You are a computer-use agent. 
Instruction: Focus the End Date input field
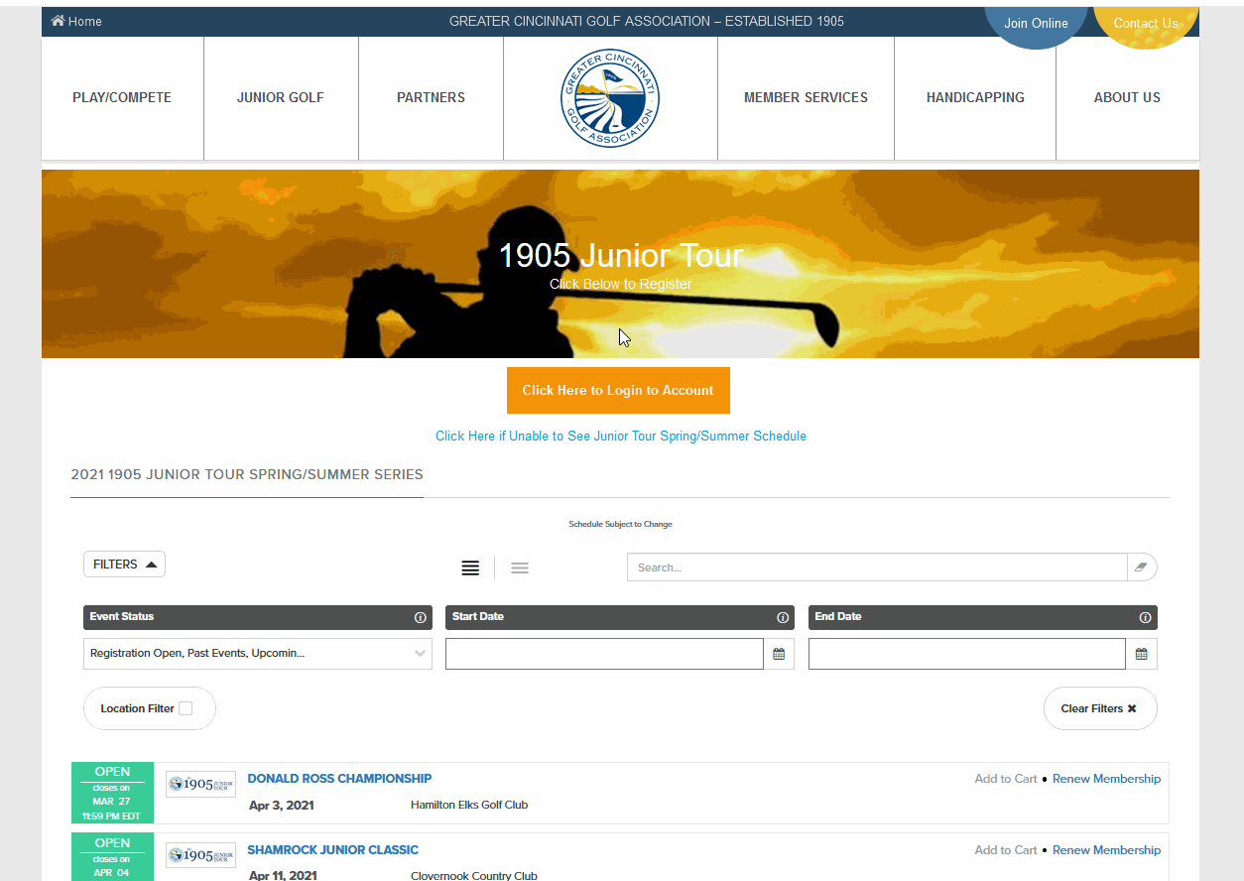[967, 654]
